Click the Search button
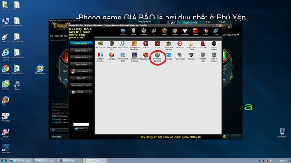Image resolution: width=291 pixels, height=163 pixels. click(81, 129)
